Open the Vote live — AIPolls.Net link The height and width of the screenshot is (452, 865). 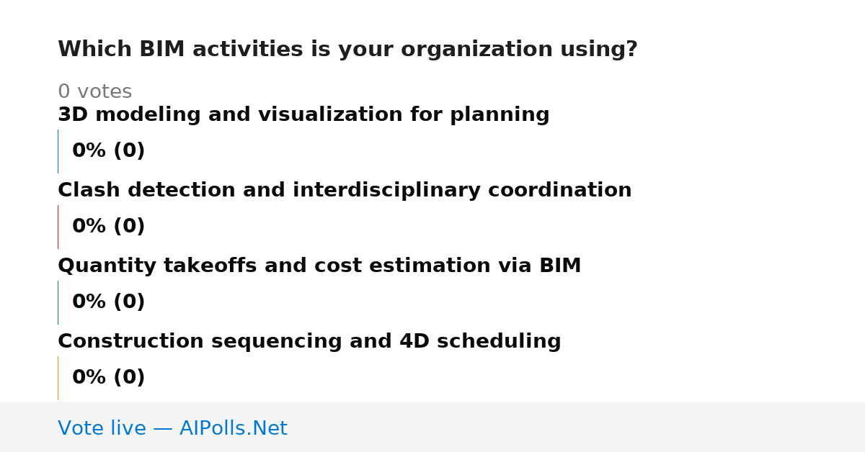172,428
